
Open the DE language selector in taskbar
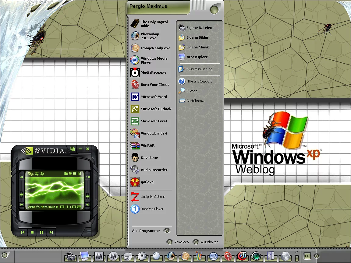307,256
